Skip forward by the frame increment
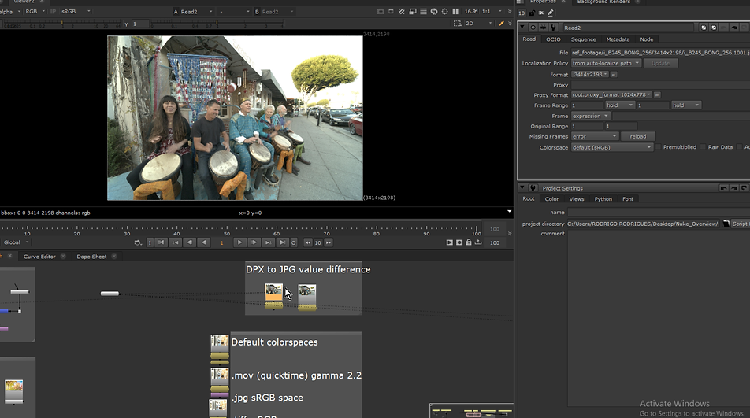This screenshot has width=750, height=418. click(x=328, y=242)
